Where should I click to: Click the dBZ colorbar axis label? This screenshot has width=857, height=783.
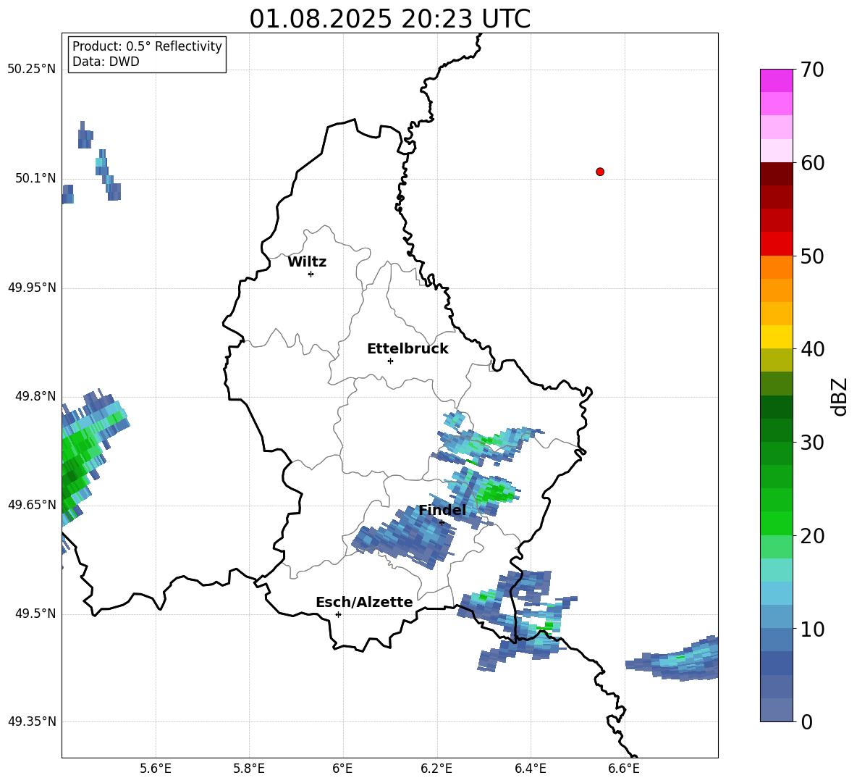(840, 396)
